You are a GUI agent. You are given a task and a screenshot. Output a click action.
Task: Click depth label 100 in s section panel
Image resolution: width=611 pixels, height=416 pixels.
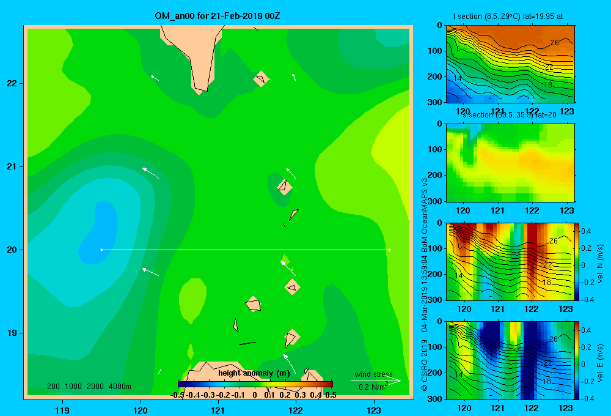tap(436, 149)
